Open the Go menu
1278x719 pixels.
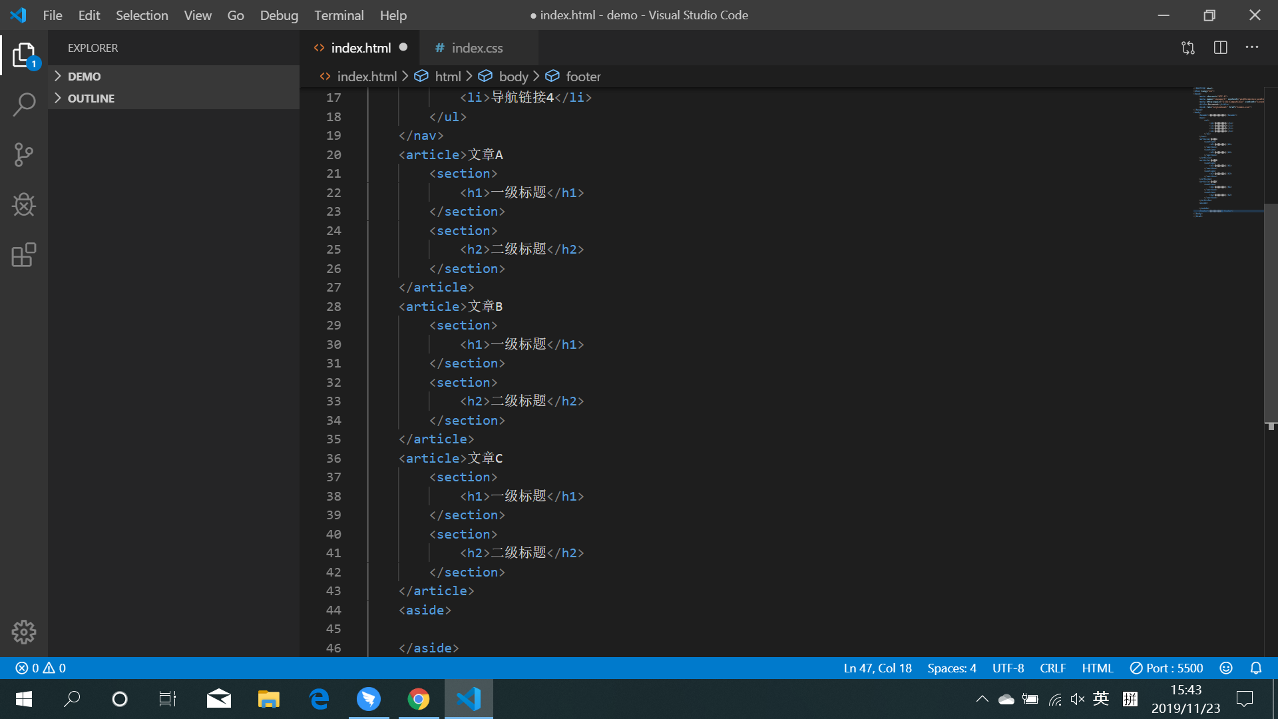(236, 15)
